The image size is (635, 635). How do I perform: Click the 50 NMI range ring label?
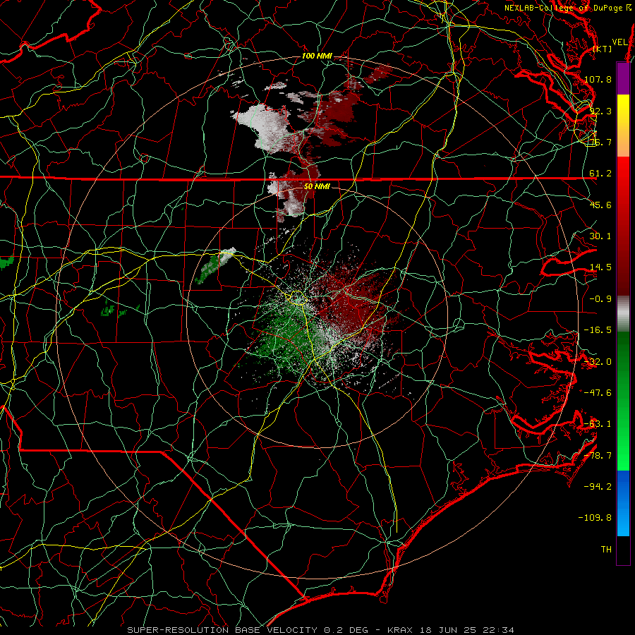[317, 187]
